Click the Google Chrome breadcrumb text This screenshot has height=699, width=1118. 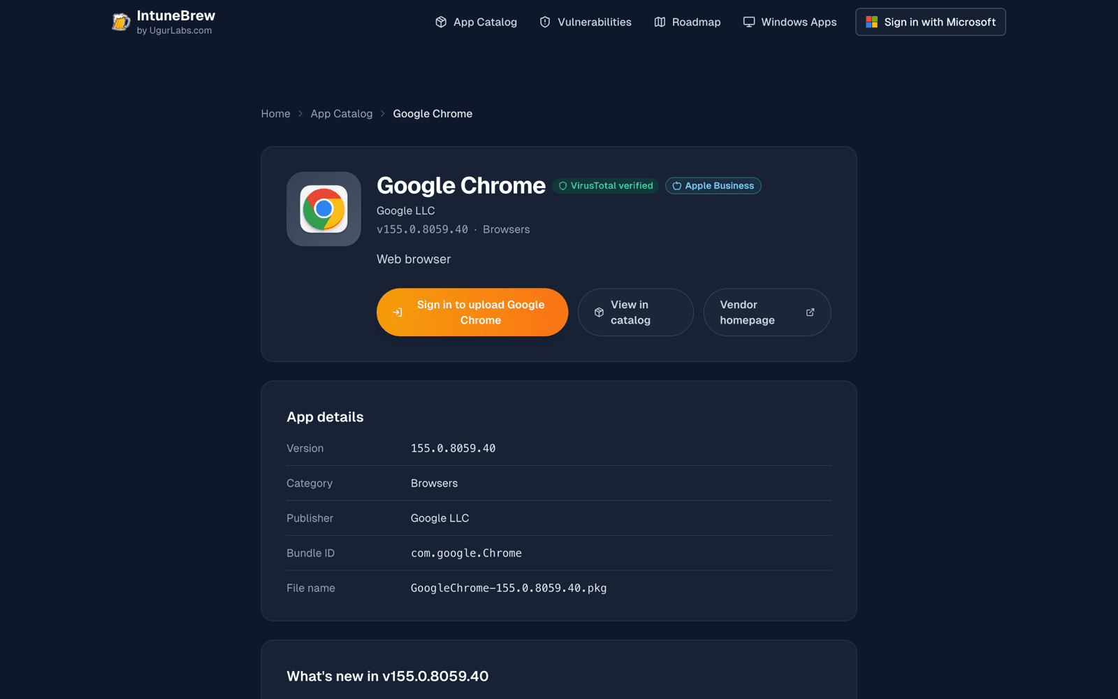pos(433,114)
